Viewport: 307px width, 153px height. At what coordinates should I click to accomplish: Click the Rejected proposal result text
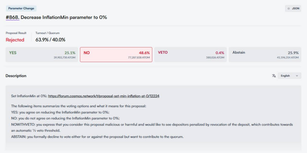[15, 40]
